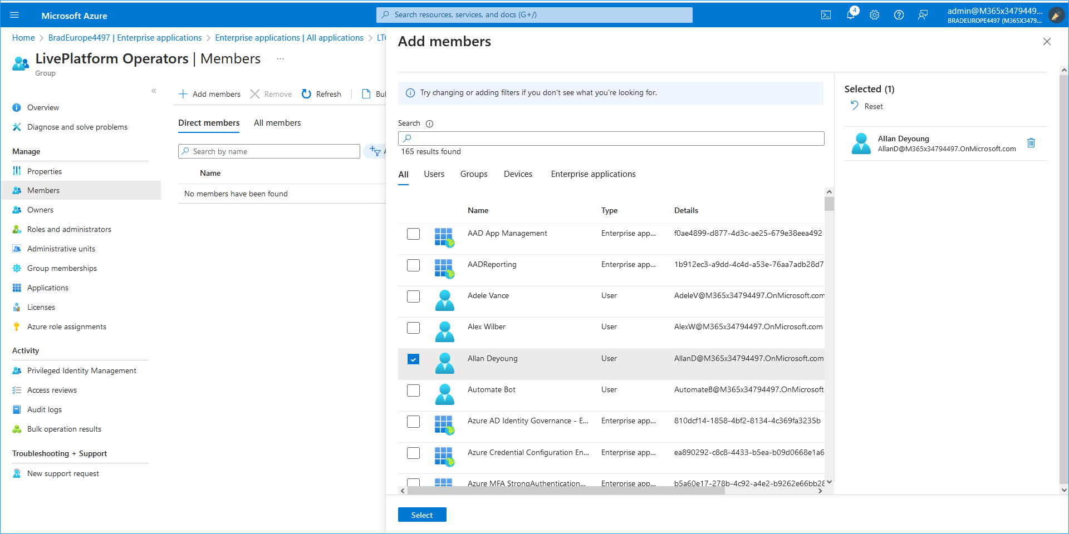
Task: Click the Overview sidebar icon
Action: click(x=17, y=107)
